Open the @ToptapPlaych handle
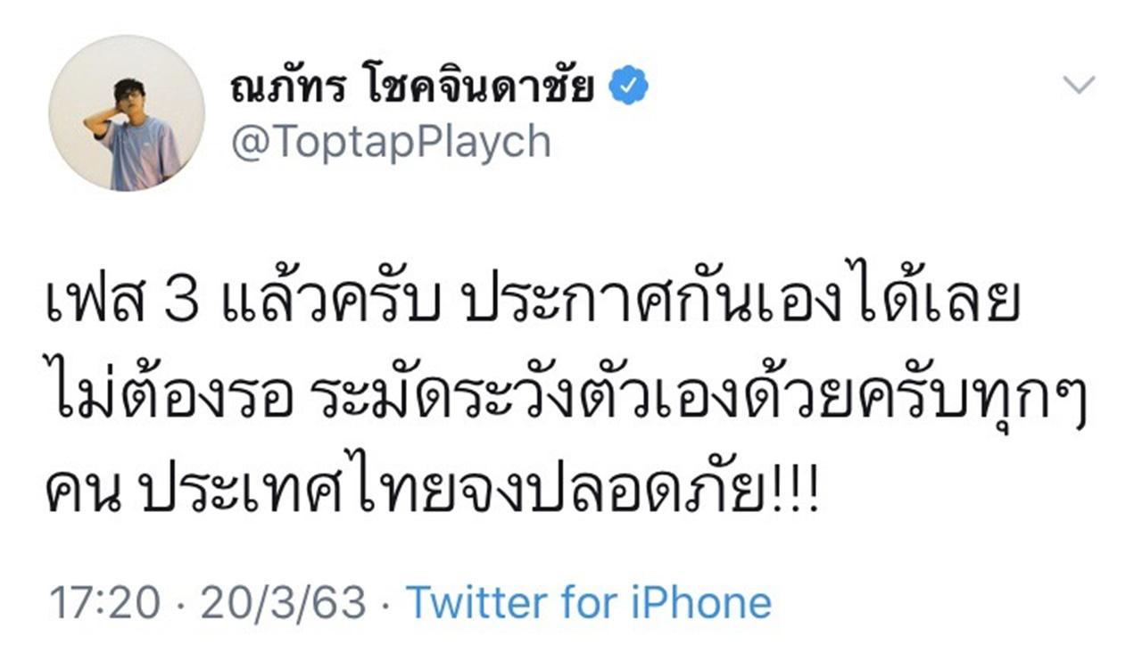The height and width of the screenshot is (661, 1142). pyautogui.click(x=391, y=142)
